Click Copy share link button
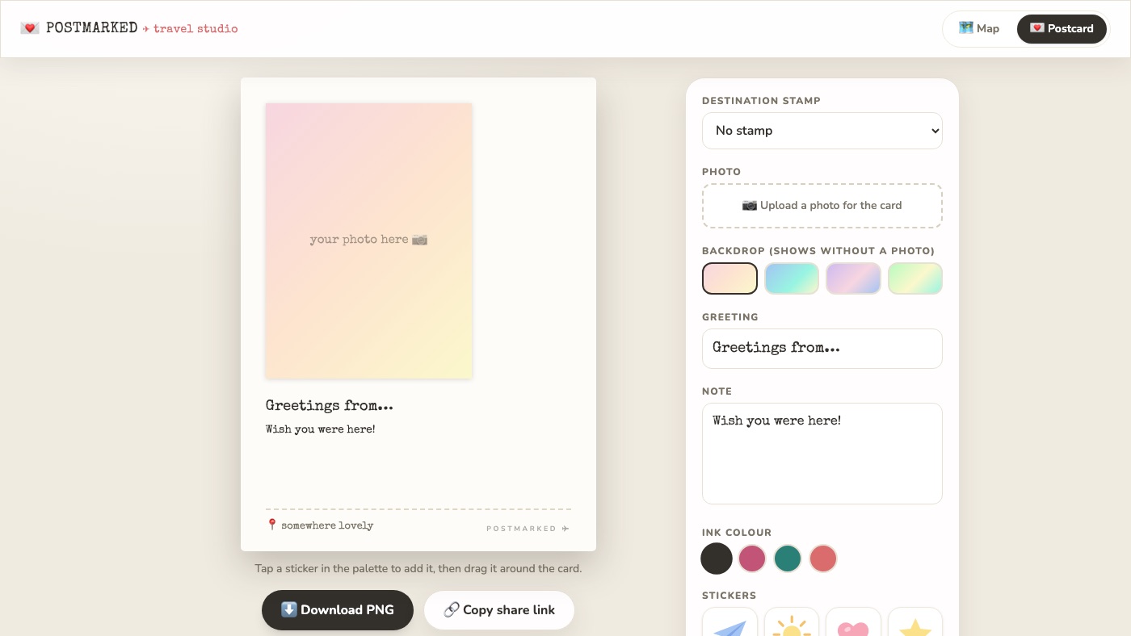The height and width of the screenshot is (636, 1131). pos(499,610)
